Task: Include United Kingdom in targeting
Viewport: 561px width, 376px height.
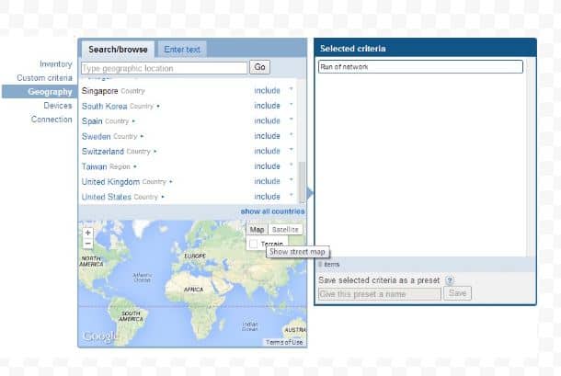Action: [x=267, y=181]
